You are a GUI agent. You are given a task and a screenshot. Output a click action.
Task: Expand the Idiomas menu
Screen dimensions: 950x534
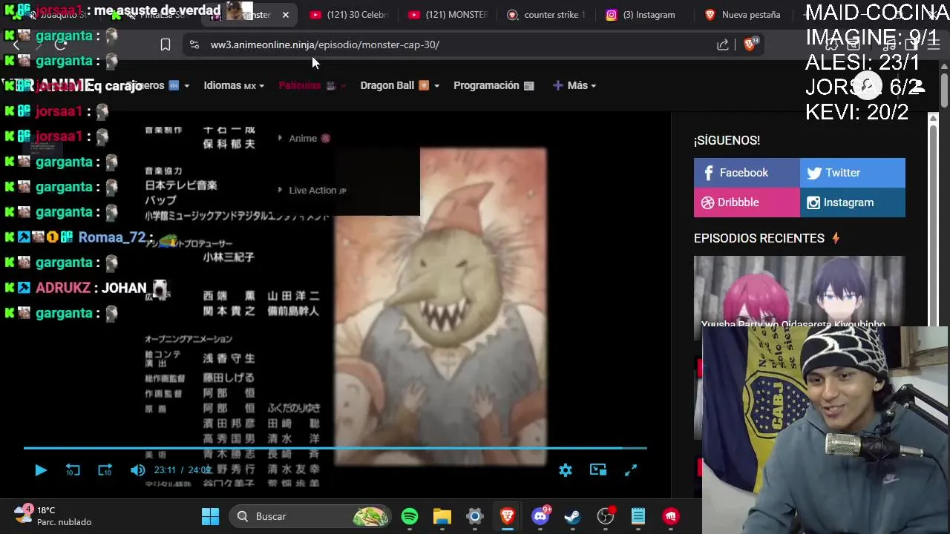234,85
